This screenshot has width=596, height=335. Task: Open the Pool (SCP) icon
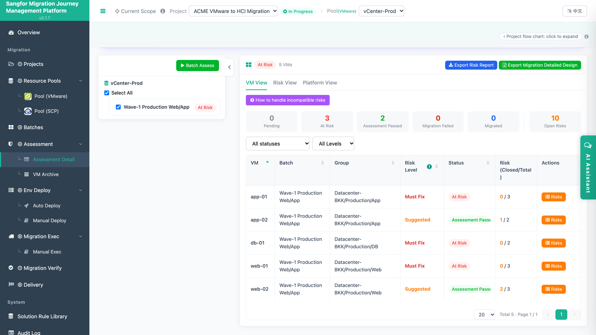(x=28, y=111)
